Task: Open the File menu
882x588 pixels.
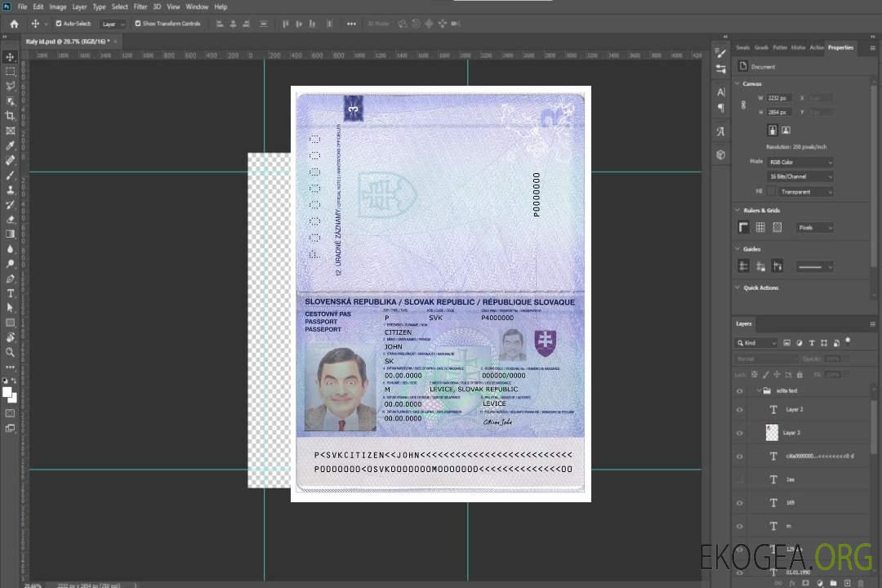Action: click(x=23, y=7)
